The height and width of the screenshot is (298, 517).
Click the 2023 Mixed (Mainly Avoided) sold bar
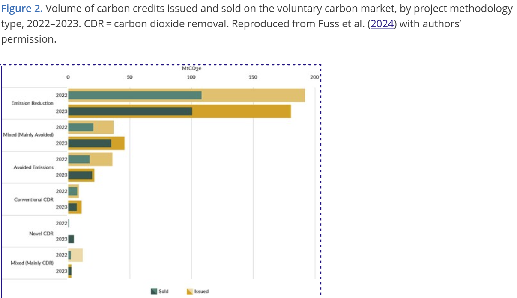pyautogui.click(x=90, y=143)
